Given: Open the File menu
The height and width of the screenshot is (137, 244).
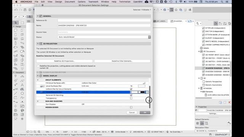Looking at the screenshot, I should (37, 2).
